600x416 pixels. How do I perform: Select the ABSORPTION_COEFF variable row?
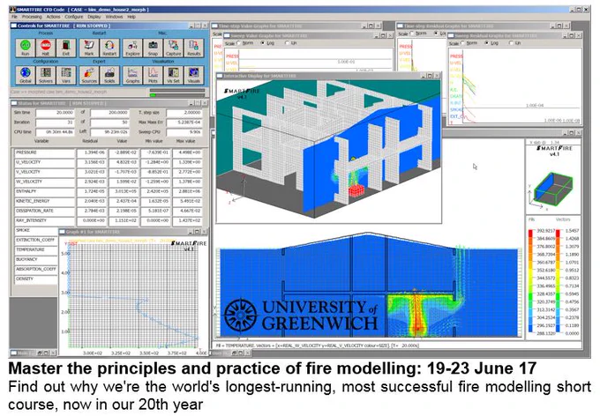(x=36, y=269)
